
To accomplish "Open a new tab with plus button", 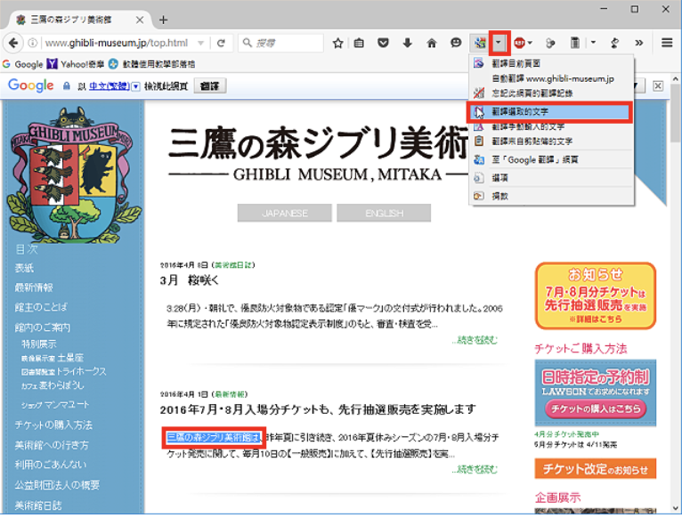I will coord(163,20).
